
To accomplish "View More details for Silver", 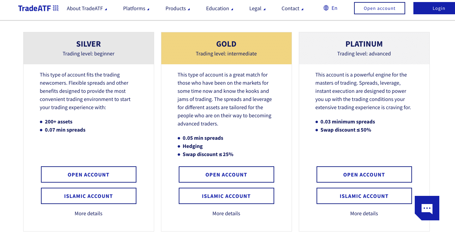I will (x=89, y=214).
